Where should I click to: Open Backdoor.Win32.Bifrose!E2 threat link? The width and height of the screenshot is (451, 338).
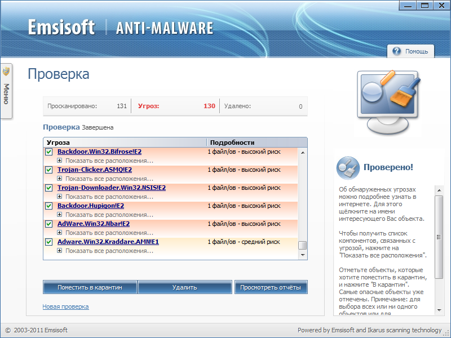(100, 152)
